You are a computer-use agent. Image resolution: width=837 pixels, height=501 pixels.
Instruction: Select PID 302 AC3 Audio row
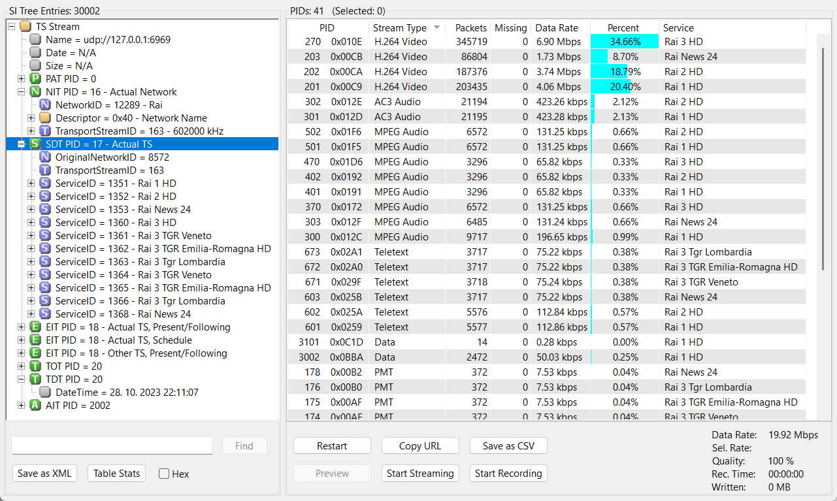point(546,102)
